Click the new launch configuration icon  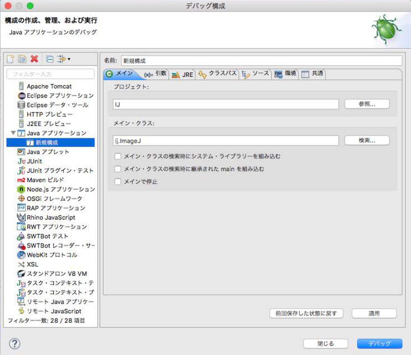(x=10, y=59)
